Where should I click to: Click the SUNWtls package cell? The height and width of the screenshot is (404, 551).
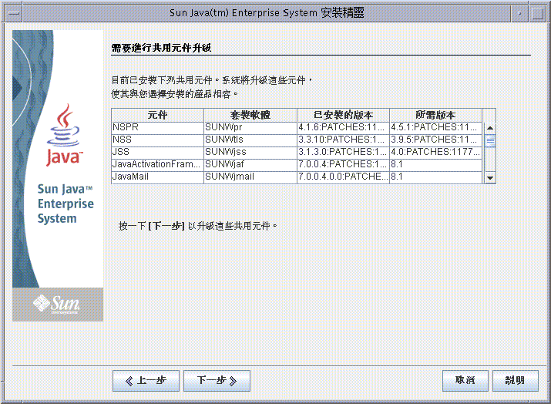click(250, 140)
